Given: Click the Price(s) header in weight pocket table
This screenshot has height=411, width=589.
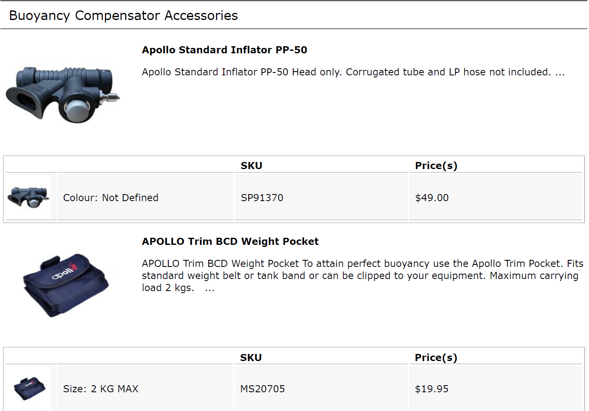Looking at the screenshot, I should (x=436, y=358).
